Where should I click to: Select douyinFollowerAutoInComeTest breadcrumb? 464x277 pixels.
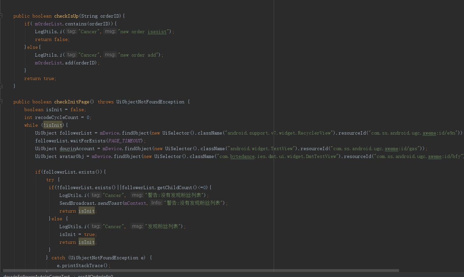[37, 276]
